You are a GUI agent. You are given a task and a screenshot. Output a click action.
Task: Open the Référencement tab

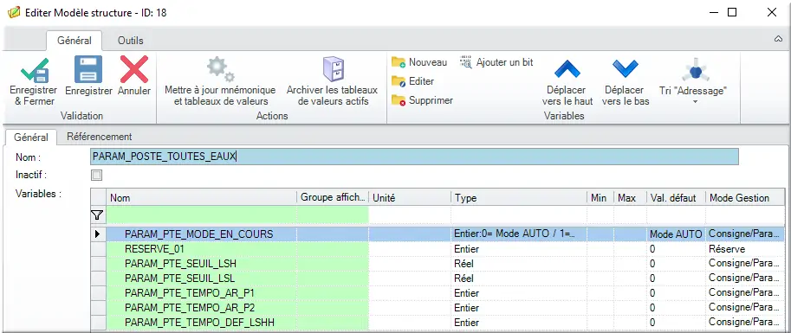[x=100, y=137]
